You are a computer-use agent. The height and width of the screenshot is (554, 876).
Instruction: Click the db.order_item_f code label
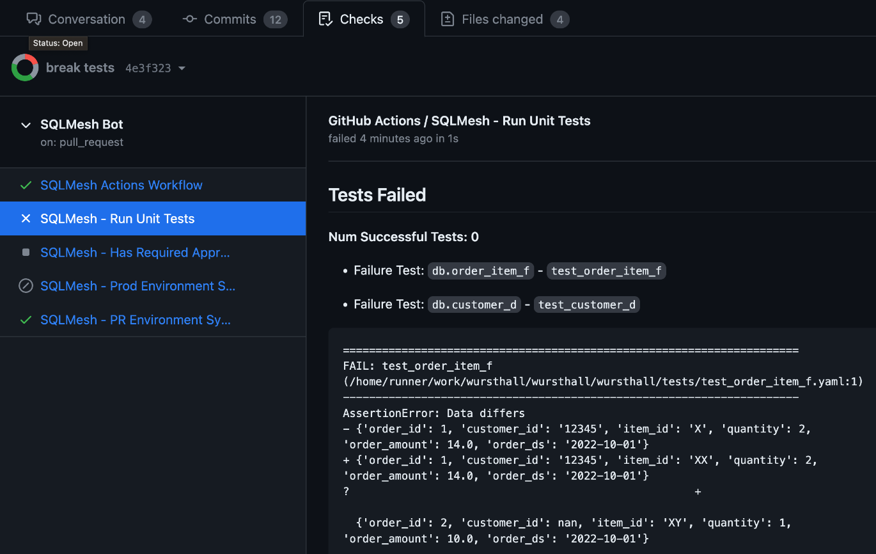(480, 271)
